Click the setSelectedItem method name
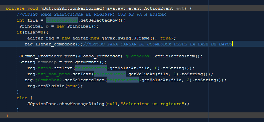Viewport: 264px width, 122px height. tap(84, 80)
